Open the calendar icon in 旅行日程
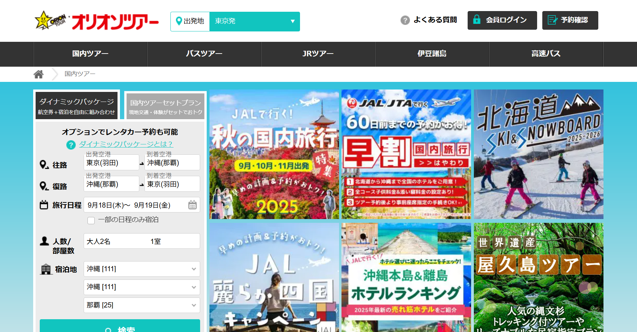 point(193,205)
